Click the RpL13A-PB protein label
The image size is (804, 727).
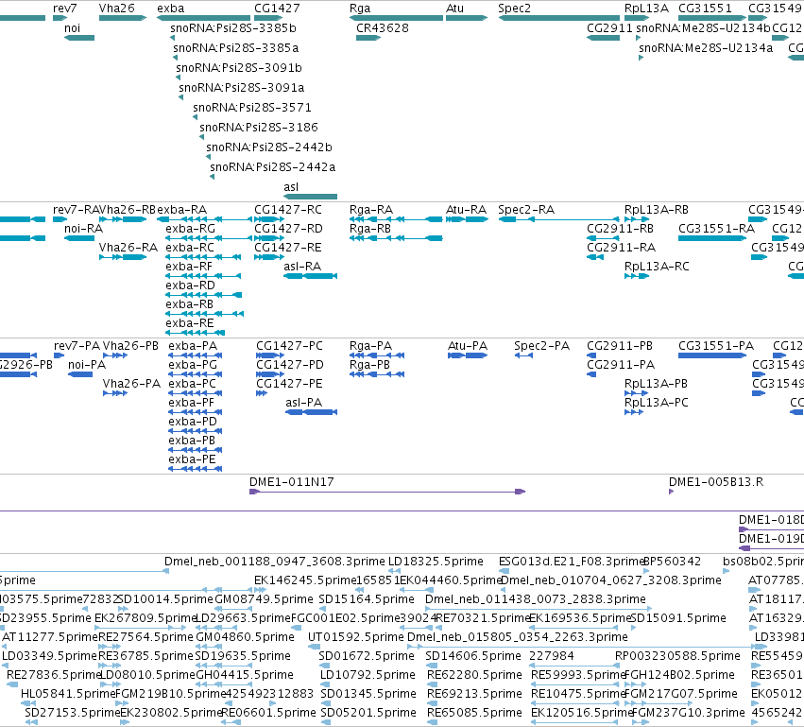pyautogui.click(x=656, y=384)
